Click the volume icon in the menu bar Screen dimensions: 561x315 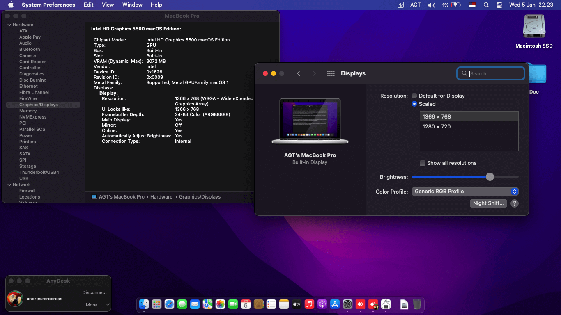point(431,5)
